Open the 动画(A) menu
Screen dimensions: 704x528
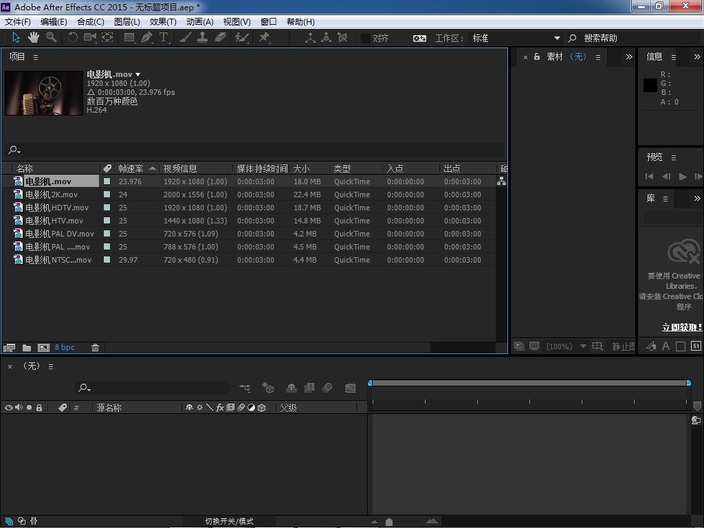pos(200,21)
